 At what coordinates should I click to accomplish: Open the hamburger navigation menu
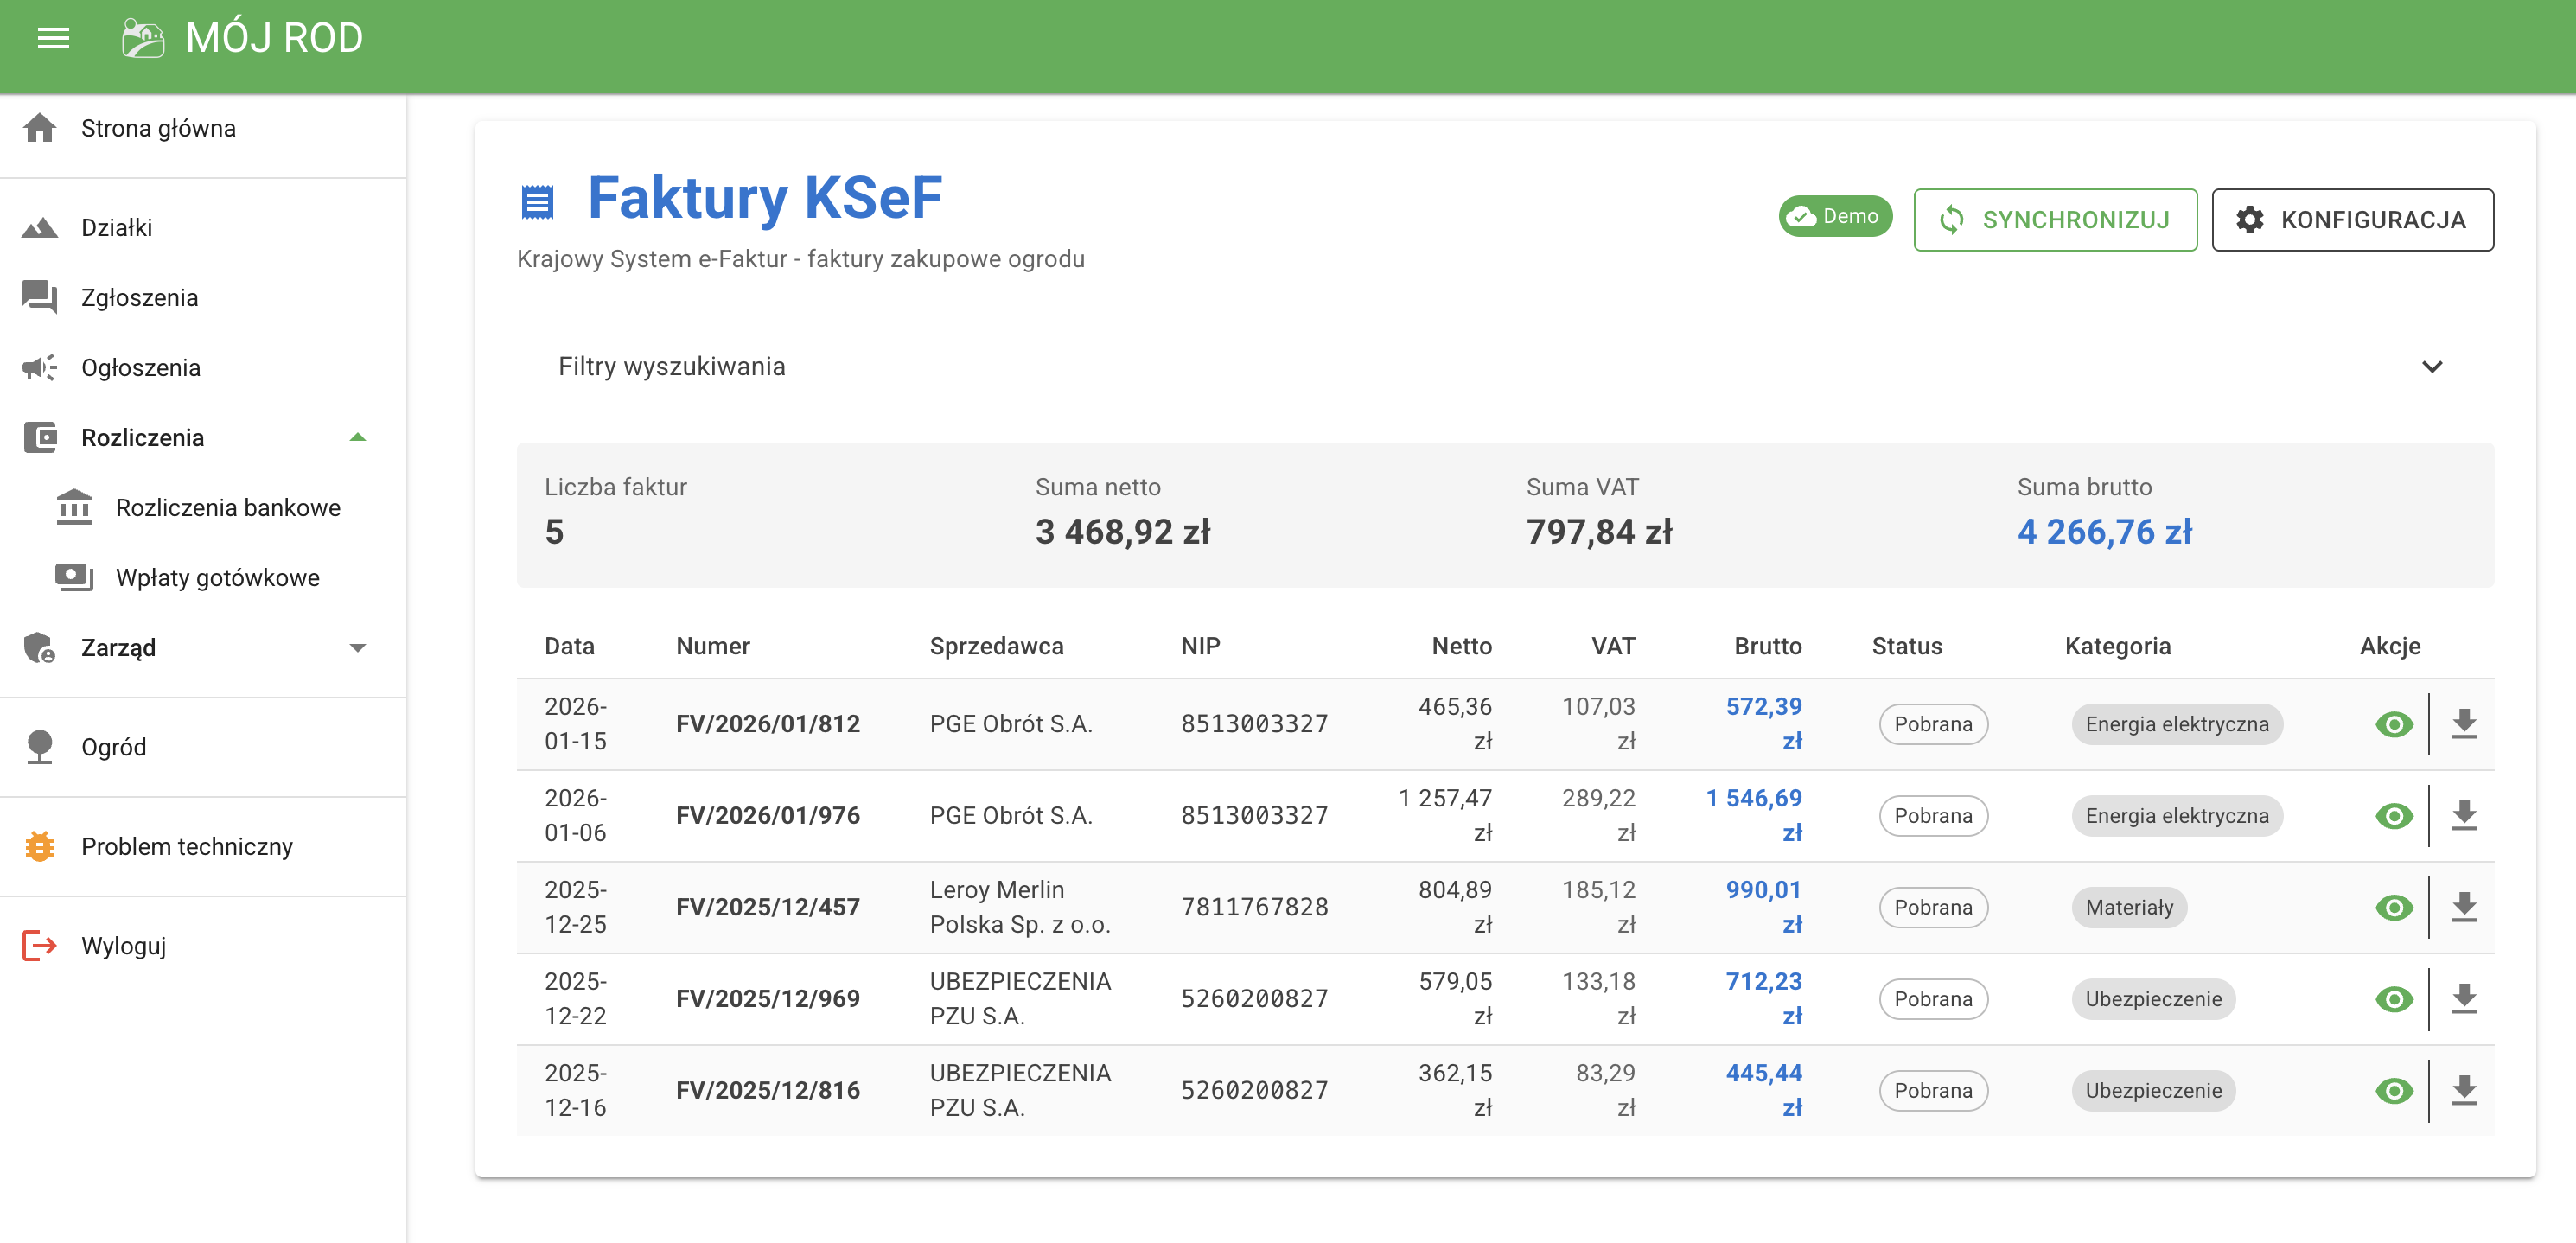point(53,38)
